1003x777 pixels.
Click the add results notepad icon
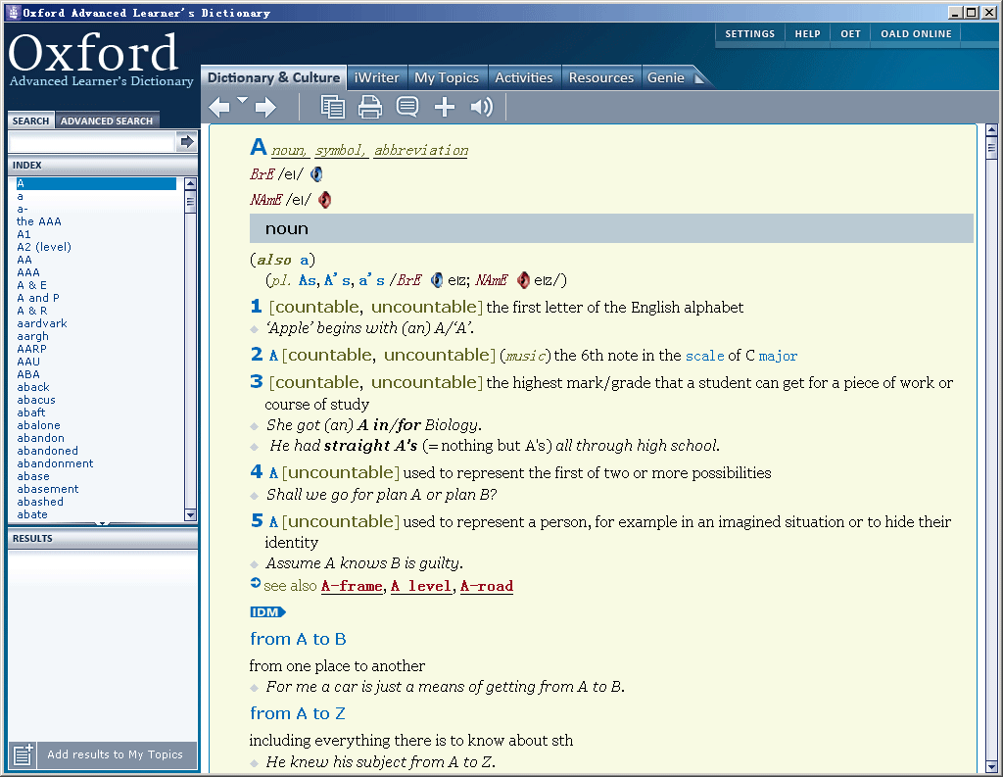click(x=24, y=755)
